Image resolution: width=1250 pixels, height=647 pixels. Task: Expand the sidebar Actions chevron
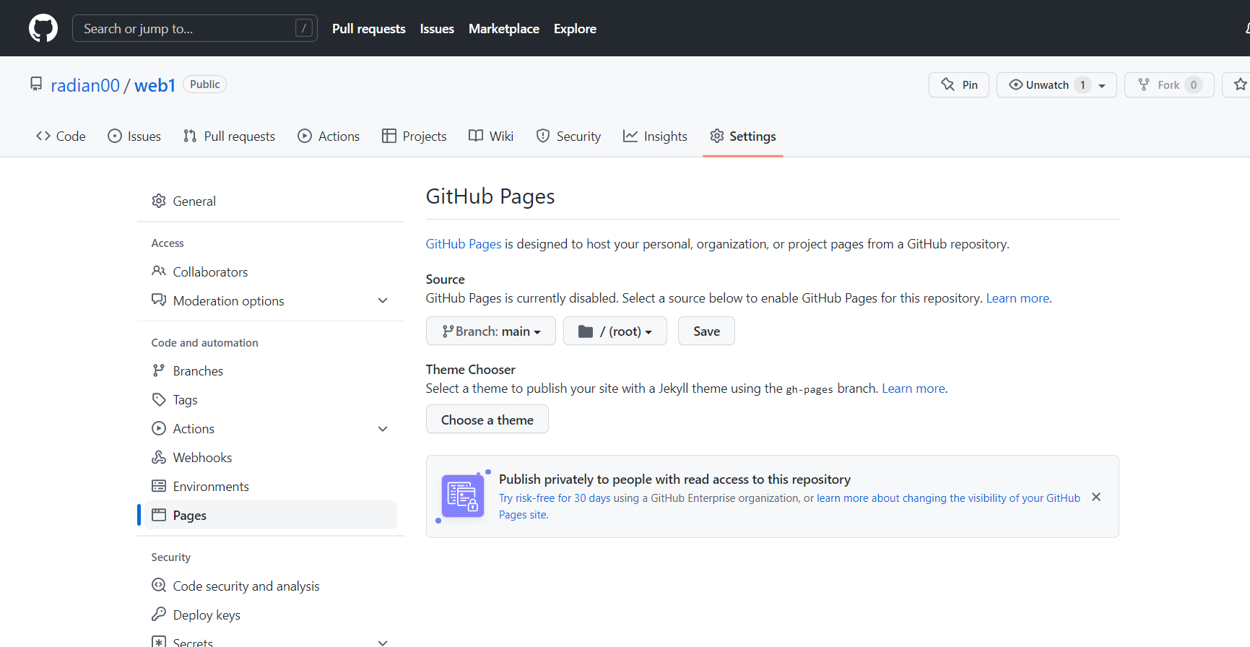coord(383,428)
